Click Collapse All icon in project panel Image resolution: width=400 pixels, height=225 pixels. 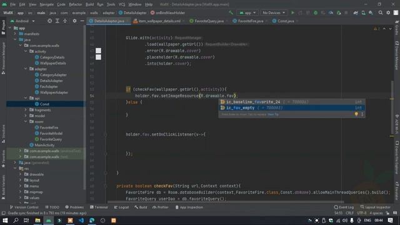(65, 21)
